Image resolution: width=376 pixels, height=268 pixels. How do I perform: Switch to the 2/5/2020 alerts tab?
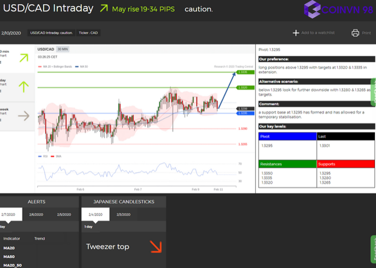point(64,215)
